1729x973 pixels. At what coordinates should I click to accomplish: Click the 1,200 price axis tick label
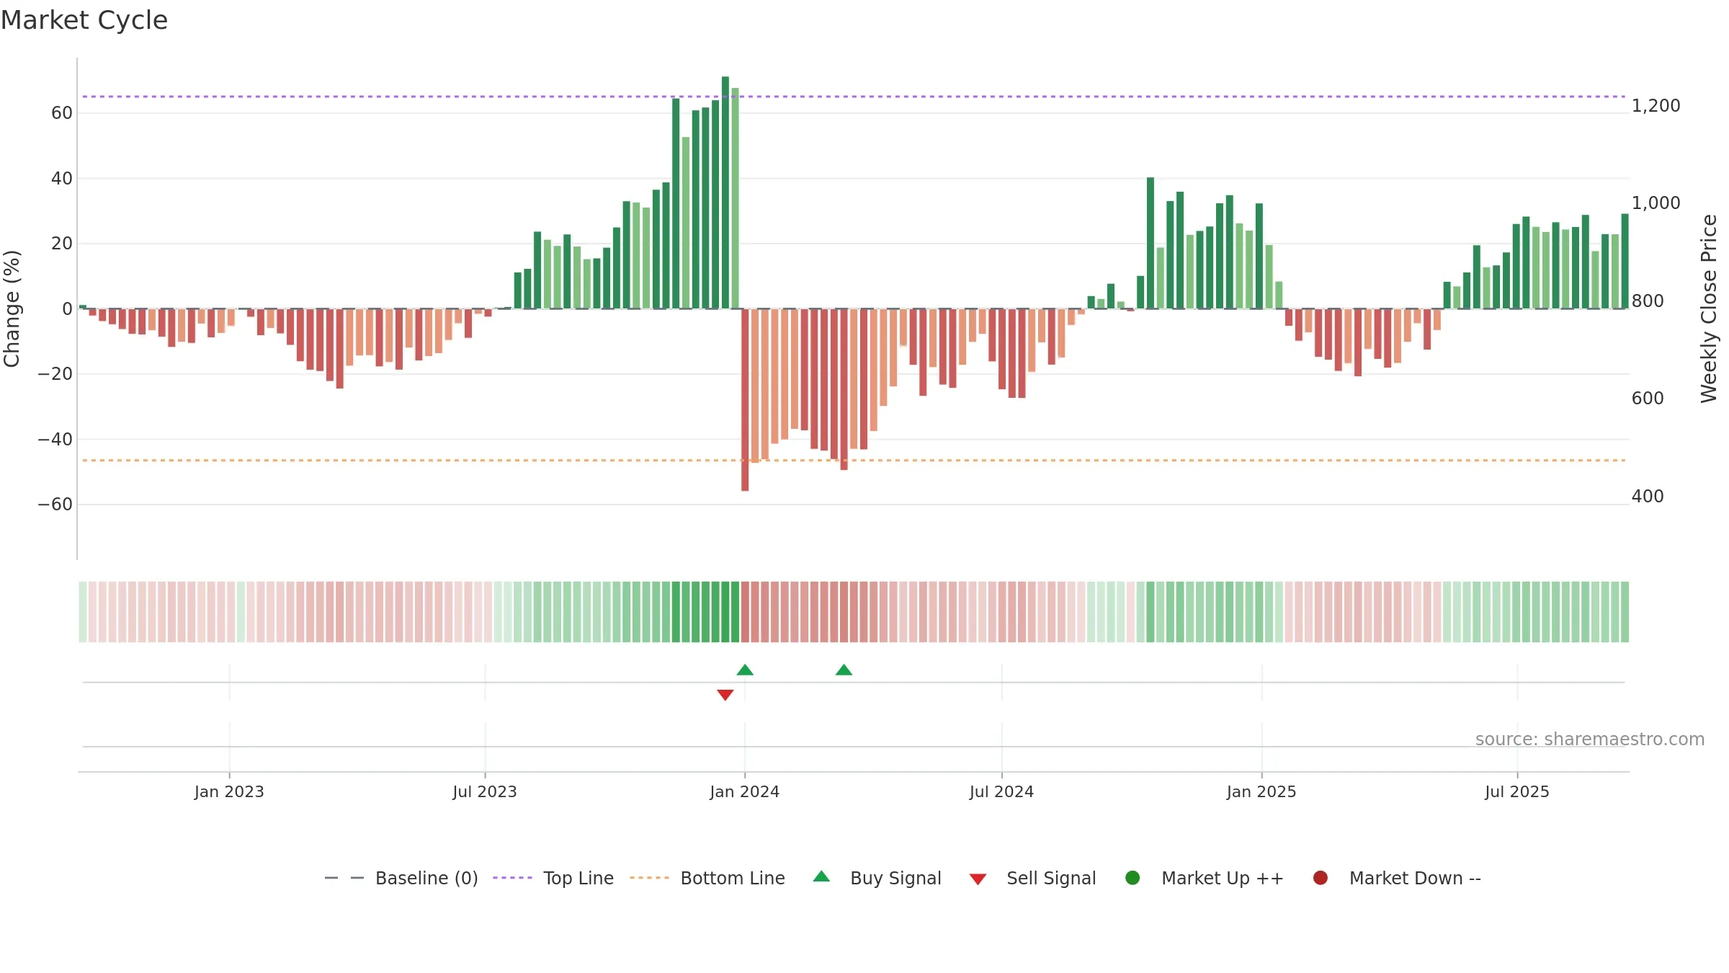1656,106
